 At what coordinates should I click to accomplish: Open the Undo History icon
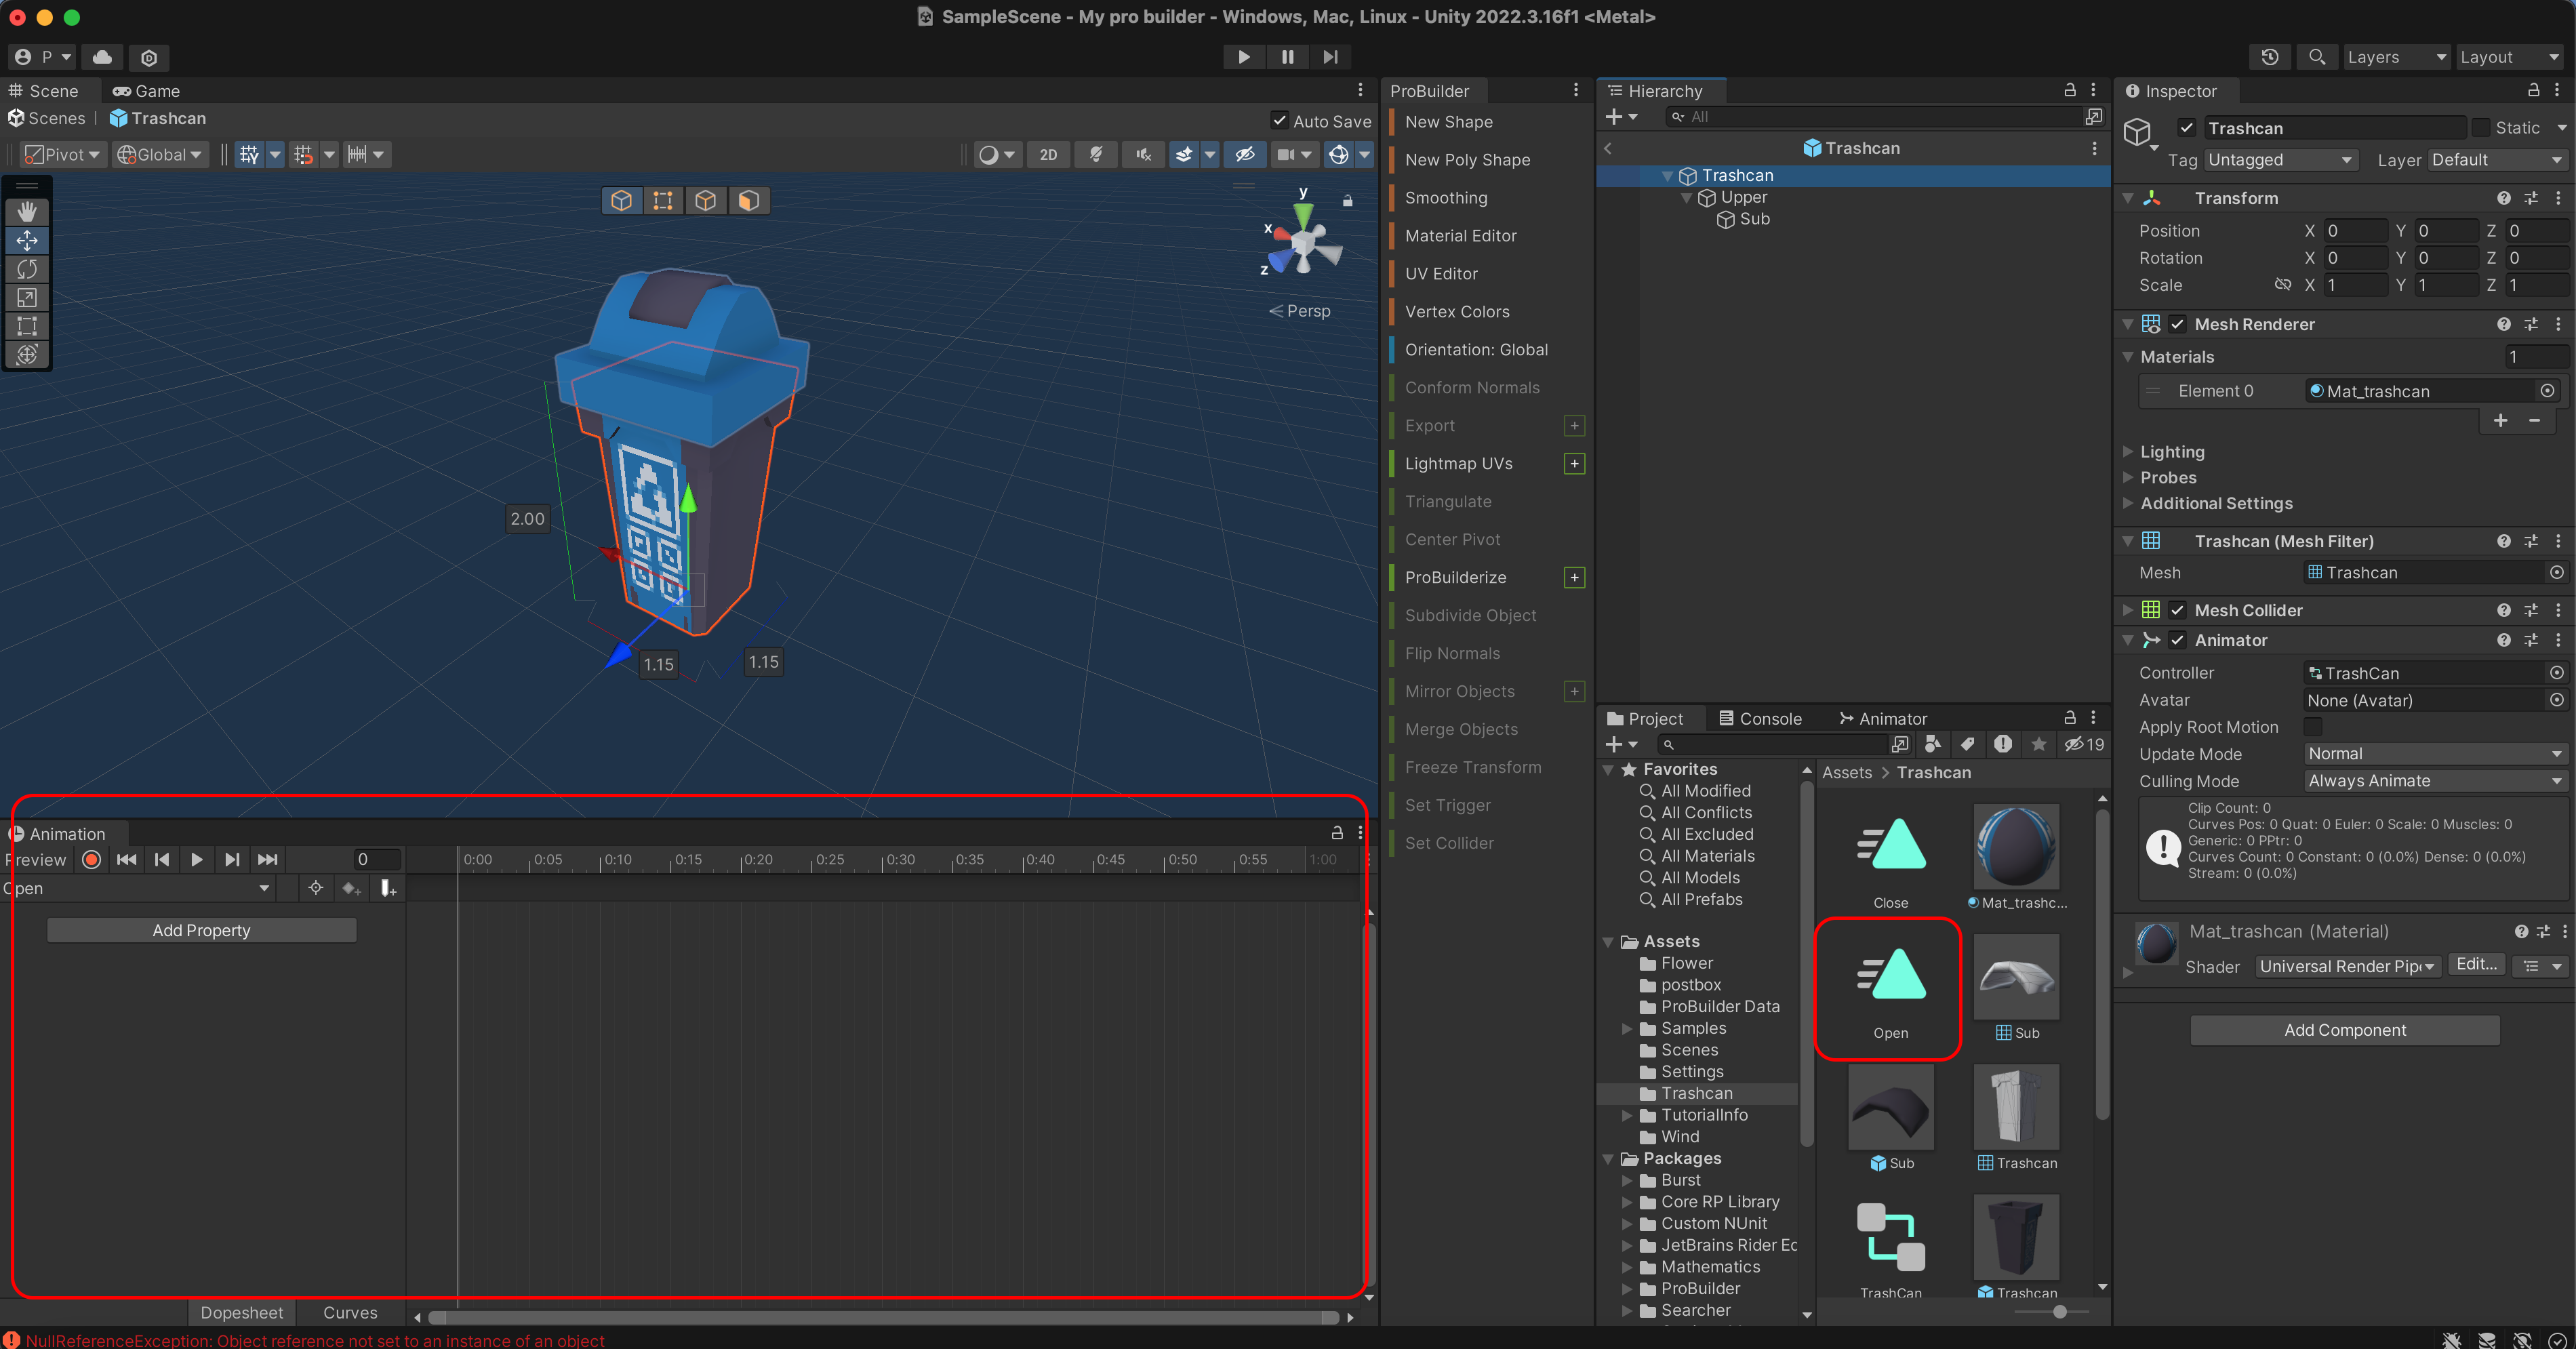[2269, 57]
